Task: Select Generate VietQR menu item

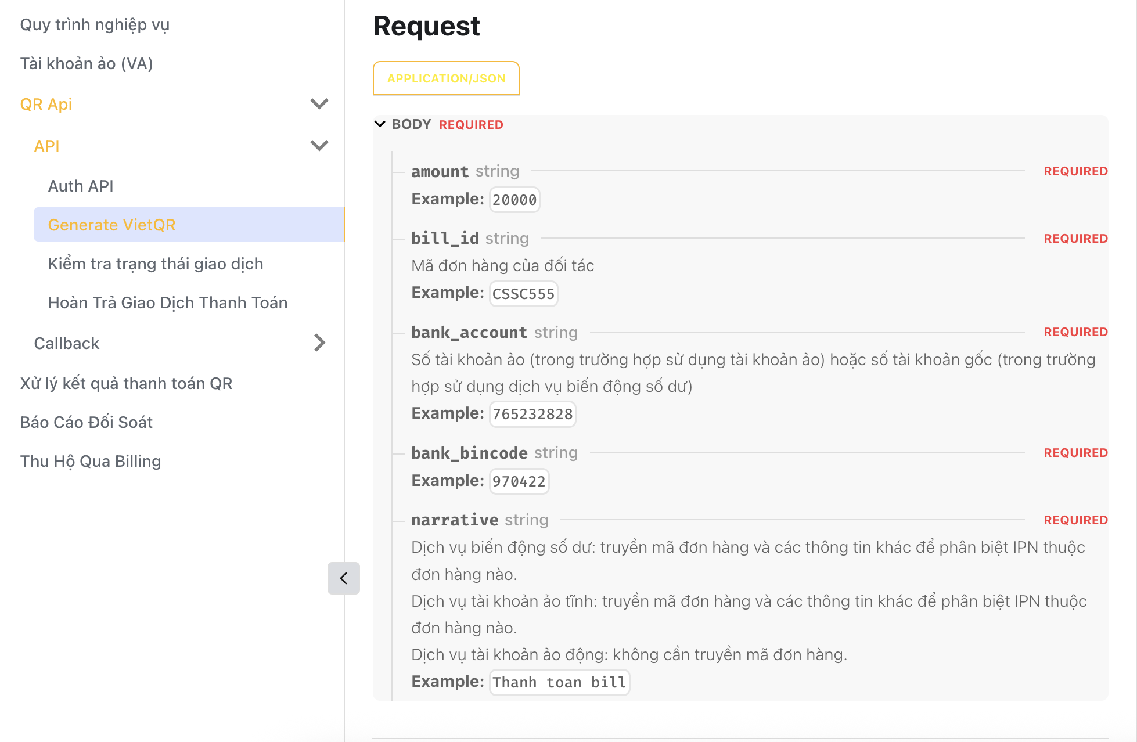Action: 111,225
